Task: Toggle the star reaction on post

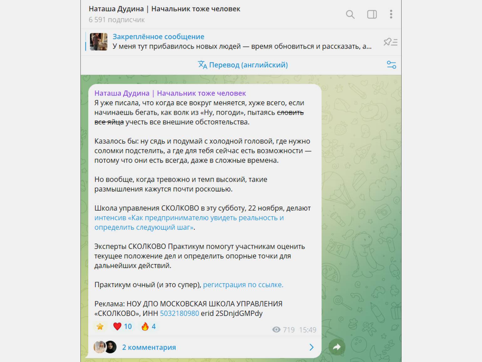Action: coord(100,327)
